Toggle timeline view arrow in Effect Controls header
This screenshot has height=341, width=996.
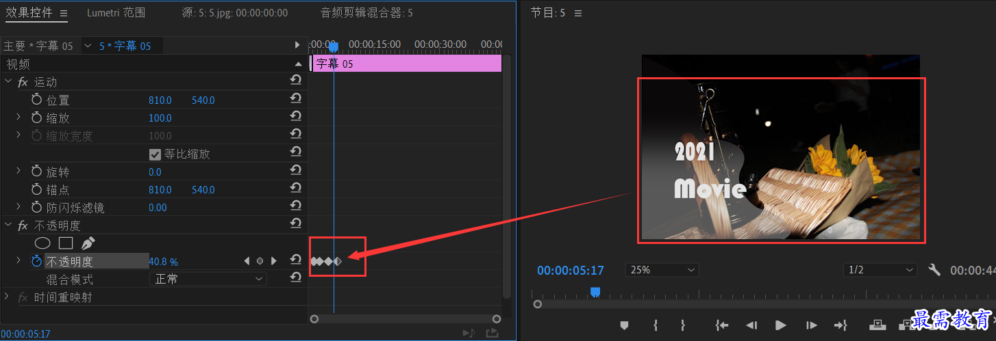pos(297,45)
